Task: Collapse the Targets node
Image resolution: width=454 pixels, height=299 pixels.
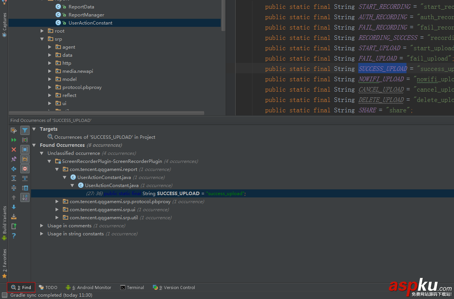Action: click(x=34, y=129)
